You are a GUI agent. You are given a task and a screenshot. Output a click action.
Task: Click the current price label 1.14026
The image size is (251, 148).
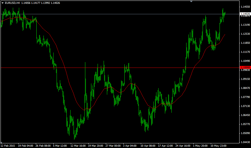[246, 14]
